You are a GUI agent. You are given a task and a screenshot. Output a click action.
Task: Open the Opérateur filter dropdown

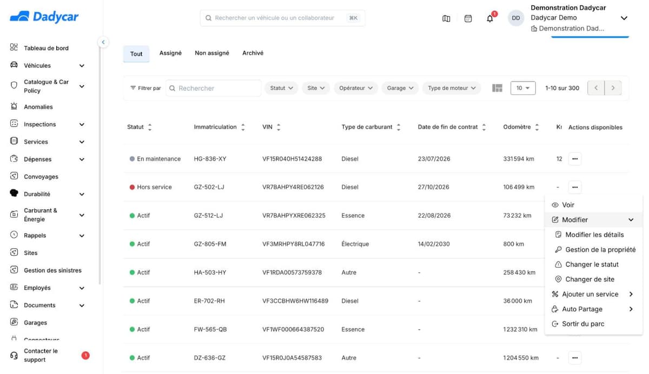pos(355,88)
